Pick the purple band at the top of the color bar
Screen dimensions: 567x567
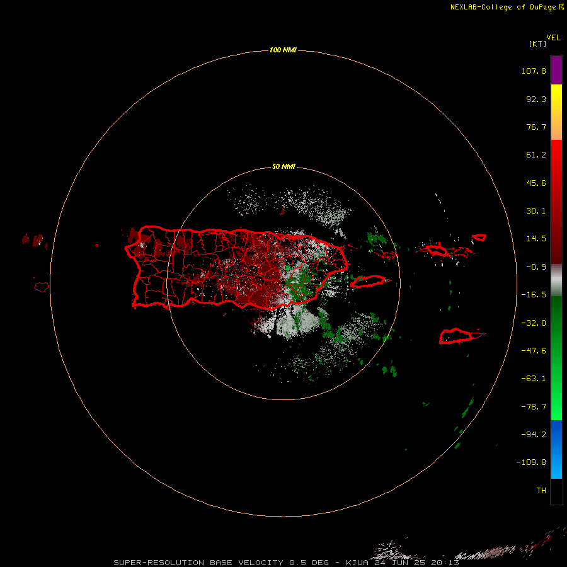coord(556,70)
